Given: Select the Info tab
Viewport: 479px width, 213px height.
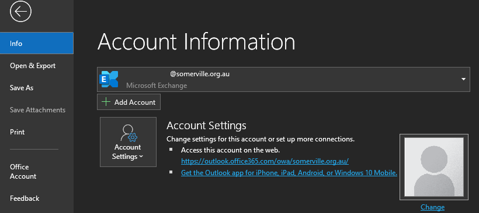Looking at the screenshot, I should (37, 43).
